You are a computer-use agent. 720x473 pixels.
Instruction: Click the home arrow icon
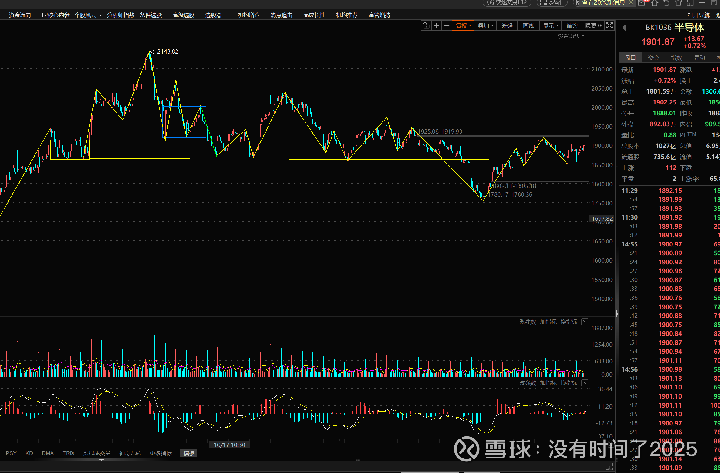tap(655, 3)
